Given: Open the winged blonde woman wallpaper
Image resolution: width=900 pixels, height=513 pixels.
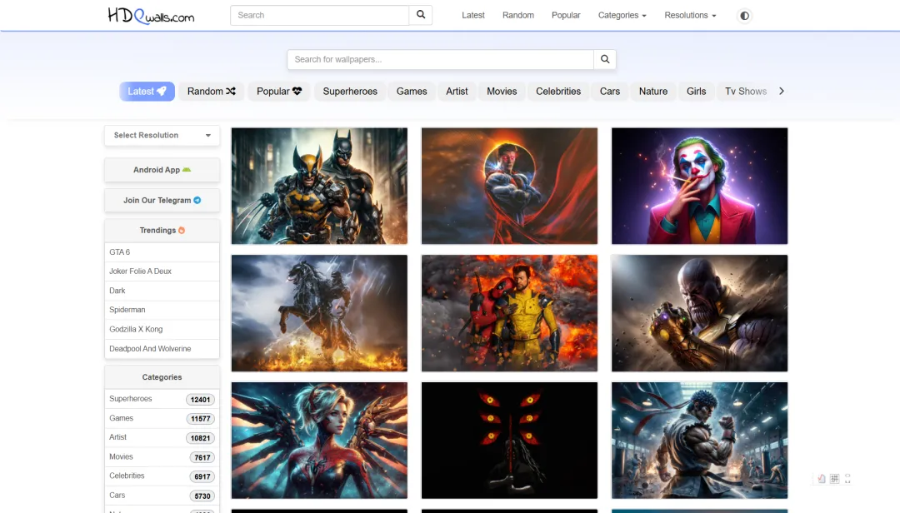Looking at the screenshot, I should coord(319,440).
